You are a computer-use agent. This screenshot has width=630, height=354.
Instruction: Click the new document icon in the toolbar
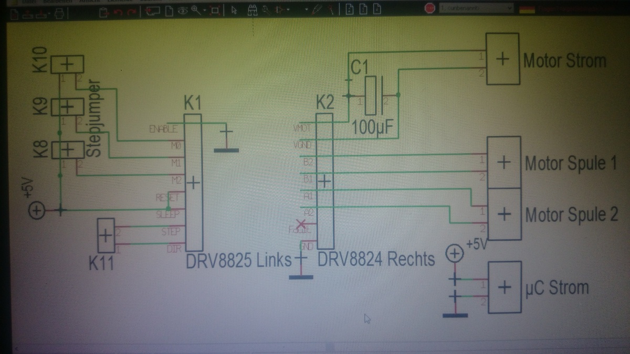[15, 14]
